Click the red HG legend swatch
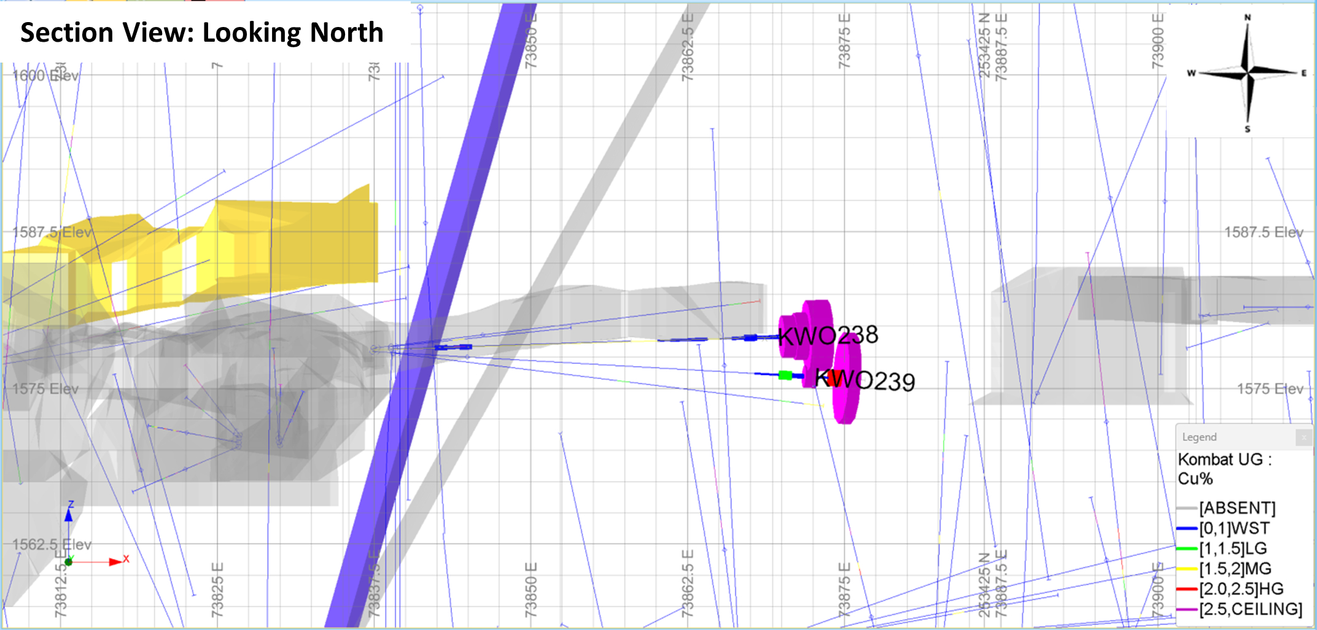Image resolution: width=1317 pixels, height=630 pixels. point(1187,590)
